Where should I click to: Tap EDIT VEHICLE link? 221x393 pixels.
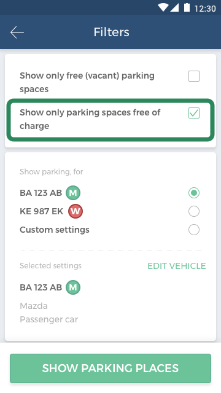[x=177, y=266]
